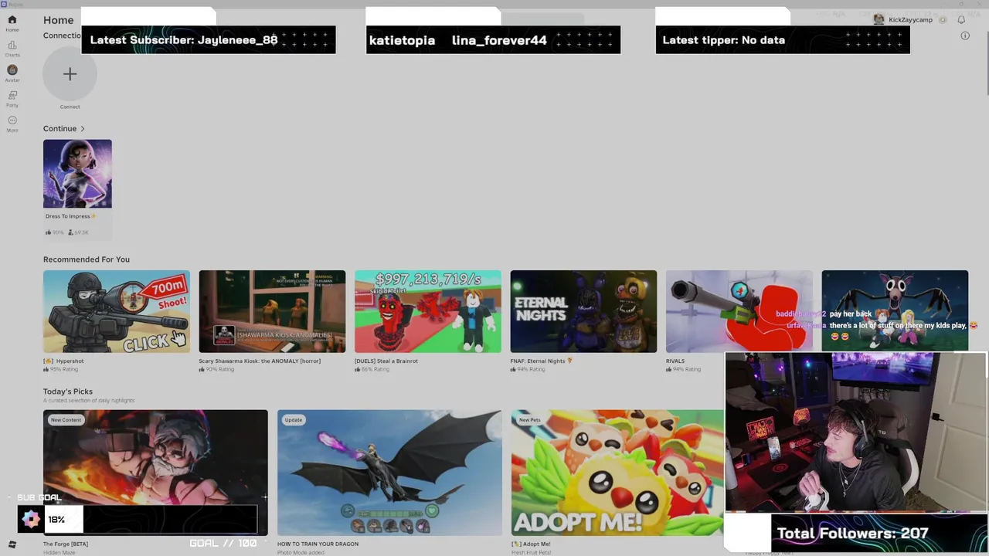Click the Hidden Maze subtitle
The width and height of the screenshot is (989, 556).
point(59,552)
